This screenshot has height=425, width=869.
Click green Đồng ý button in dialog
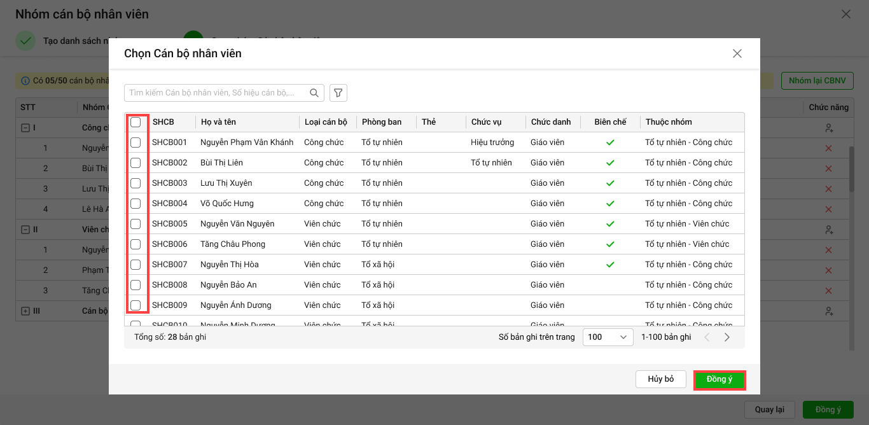[720, 380]
